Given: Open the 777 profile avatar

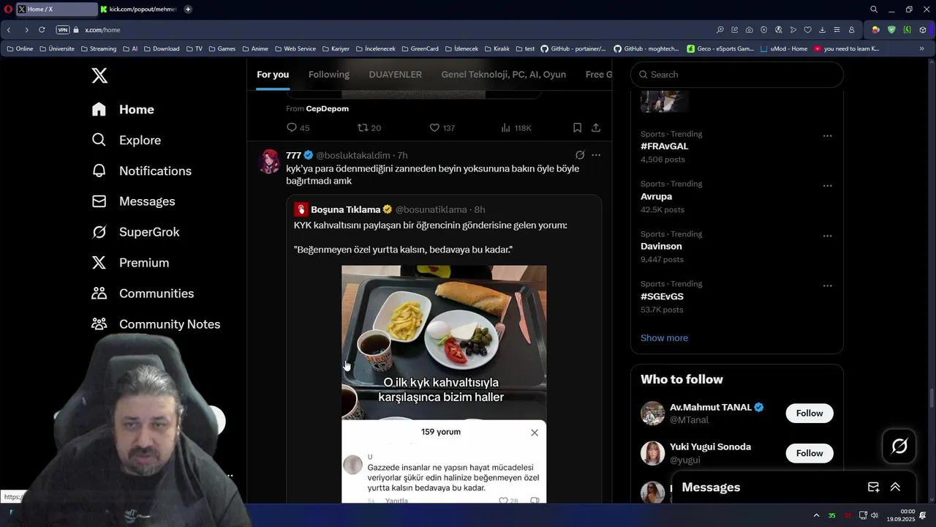Looking at the screenshot, I should tap(269, 162).
